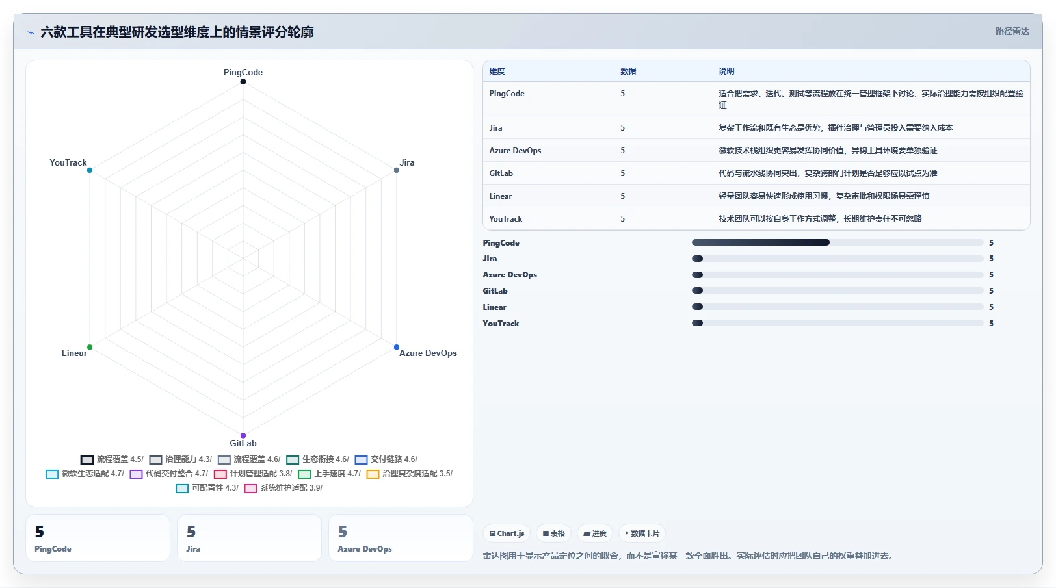Click the Chart.js chip icon
This screenshot has height=588, width=1056.
point(492,534)
